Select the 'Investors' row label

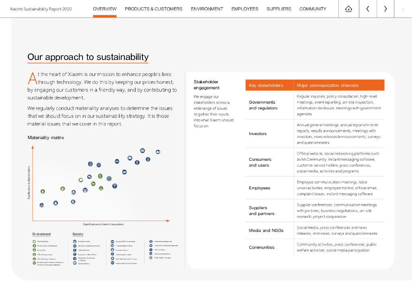pos(257,133)
